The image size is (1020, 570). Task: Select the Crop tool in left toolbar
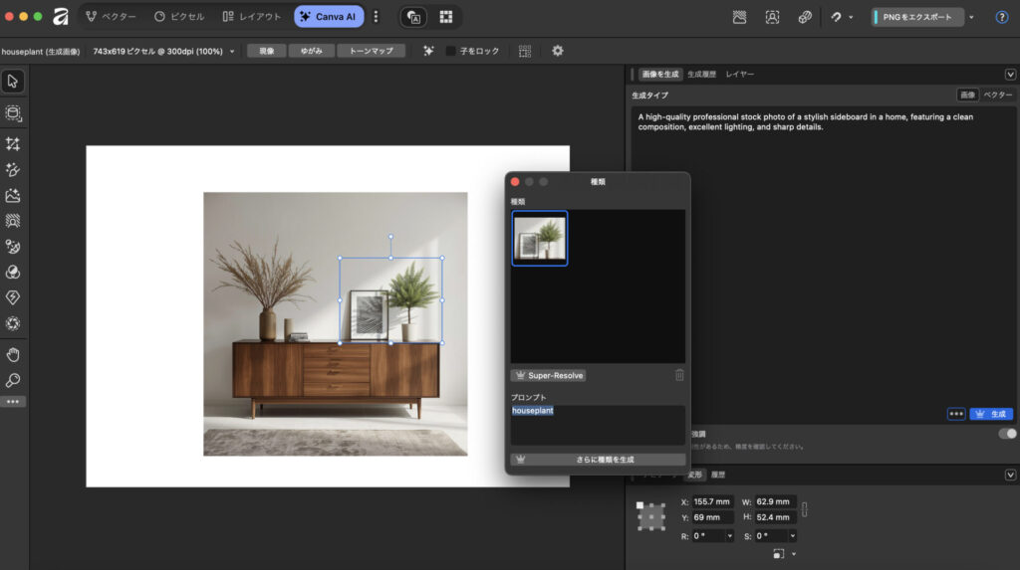point(13,144)
